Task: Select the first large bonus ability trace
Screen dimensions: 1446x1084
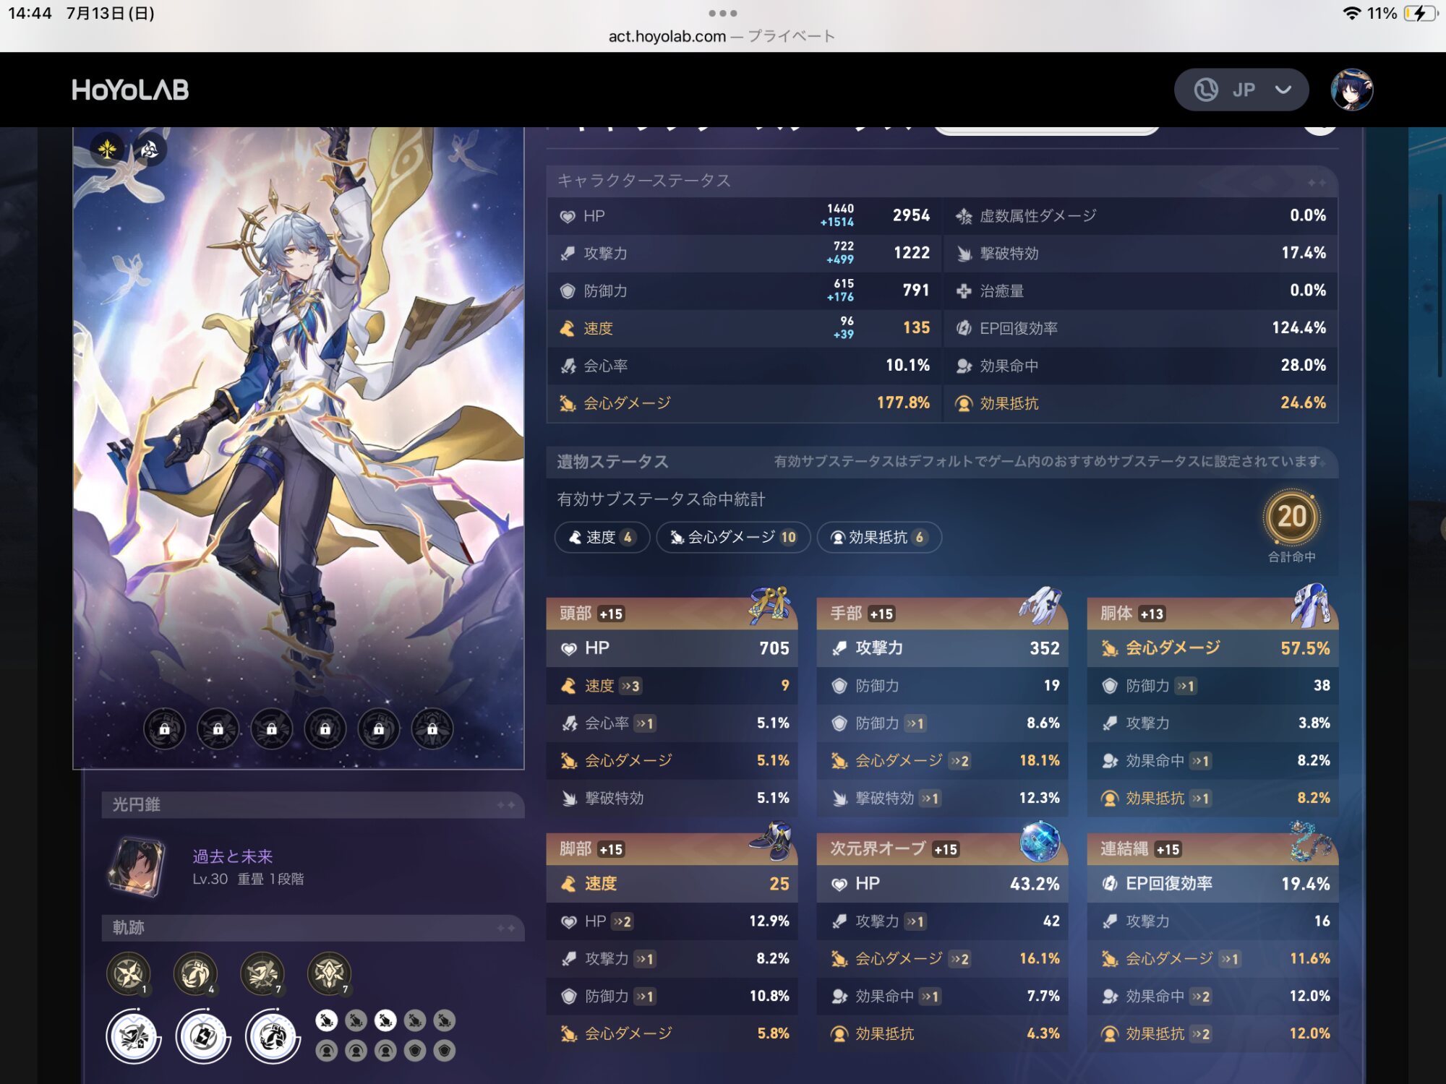Action: click(134, 1037)
